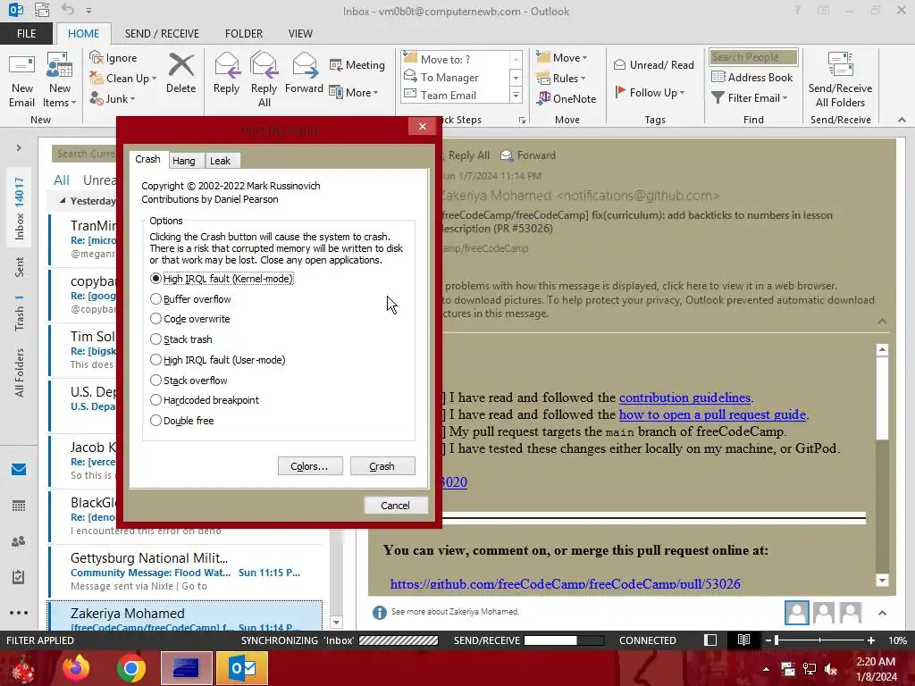The image size is (915, 686).
Task: Open People view in navigation bar
Action: (19, 541)
